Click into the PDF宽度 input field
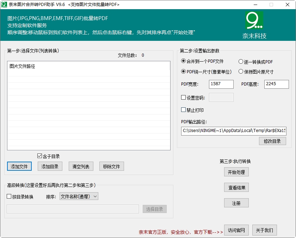This screenshot has height=238, width=296. tap(221, 84)
